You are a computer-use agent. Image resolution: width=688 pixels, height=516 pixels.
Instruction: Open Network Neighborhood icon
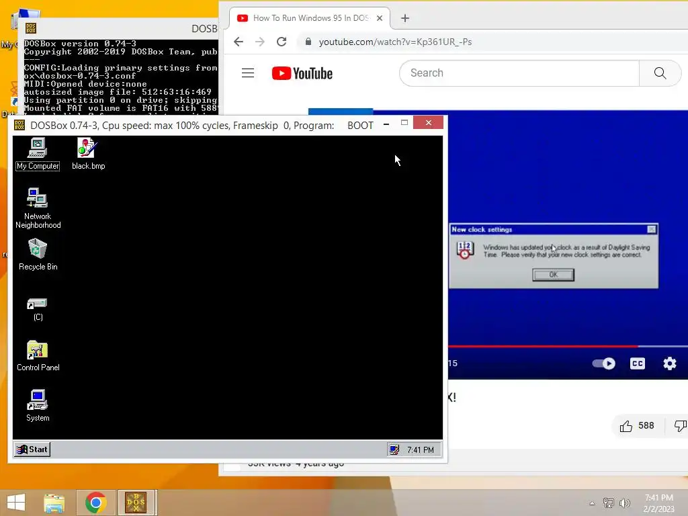point(38,208)
